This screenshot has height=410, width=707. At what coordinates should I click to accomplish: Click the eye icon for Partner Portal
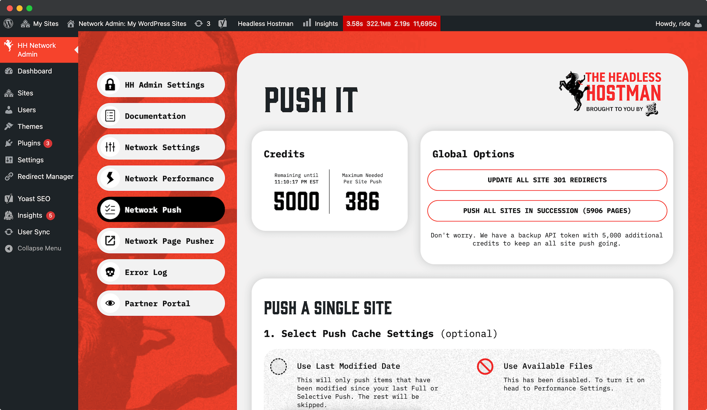point(110,303)
